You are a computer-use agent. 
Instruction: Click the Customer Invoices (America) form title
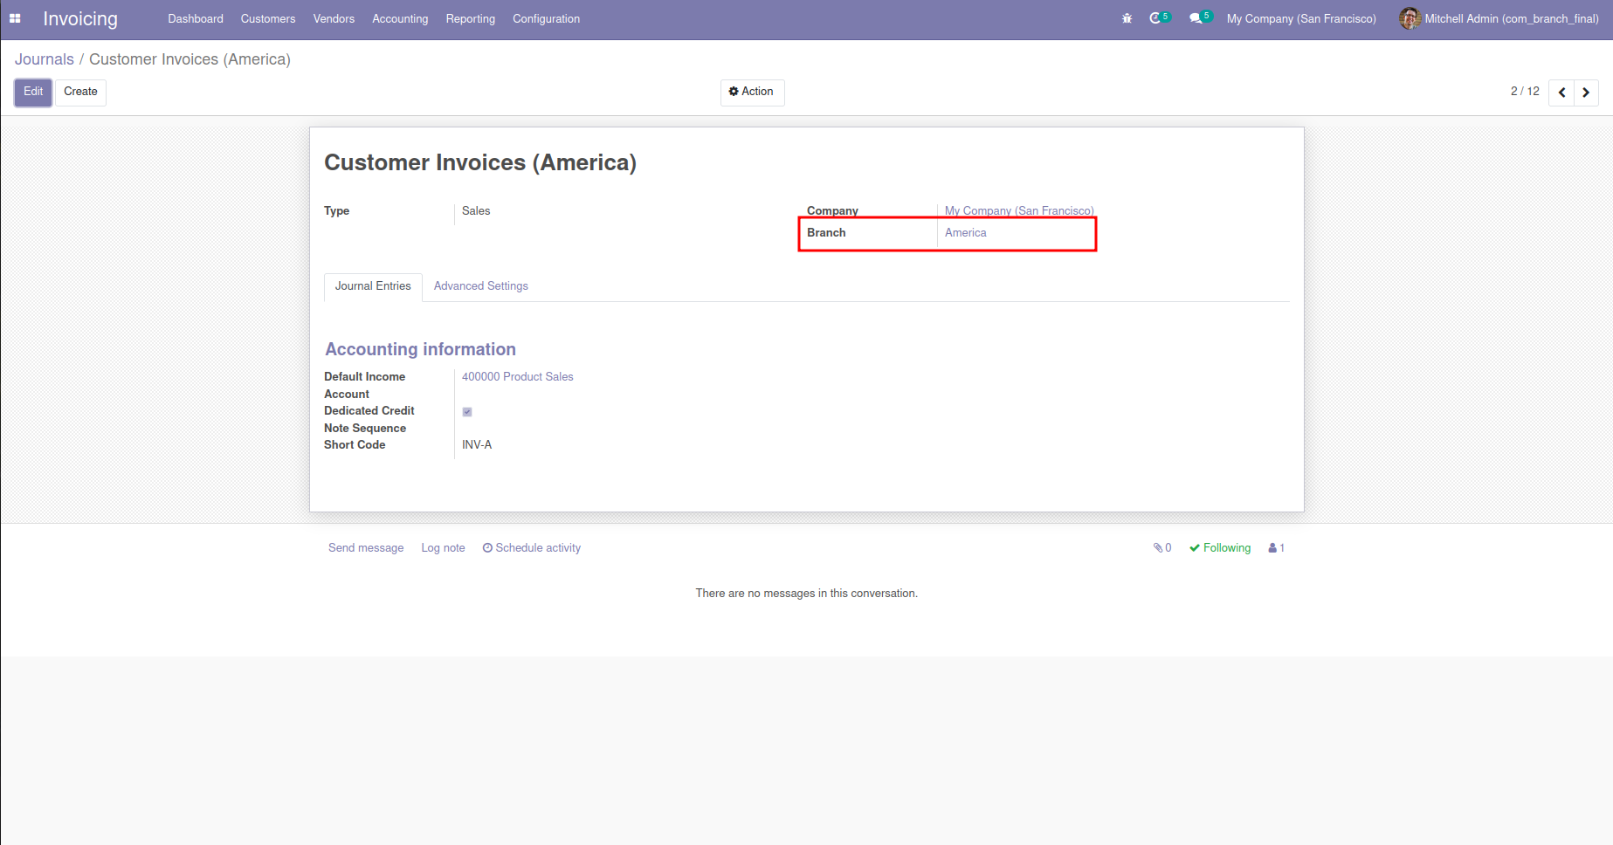(480, 162)
